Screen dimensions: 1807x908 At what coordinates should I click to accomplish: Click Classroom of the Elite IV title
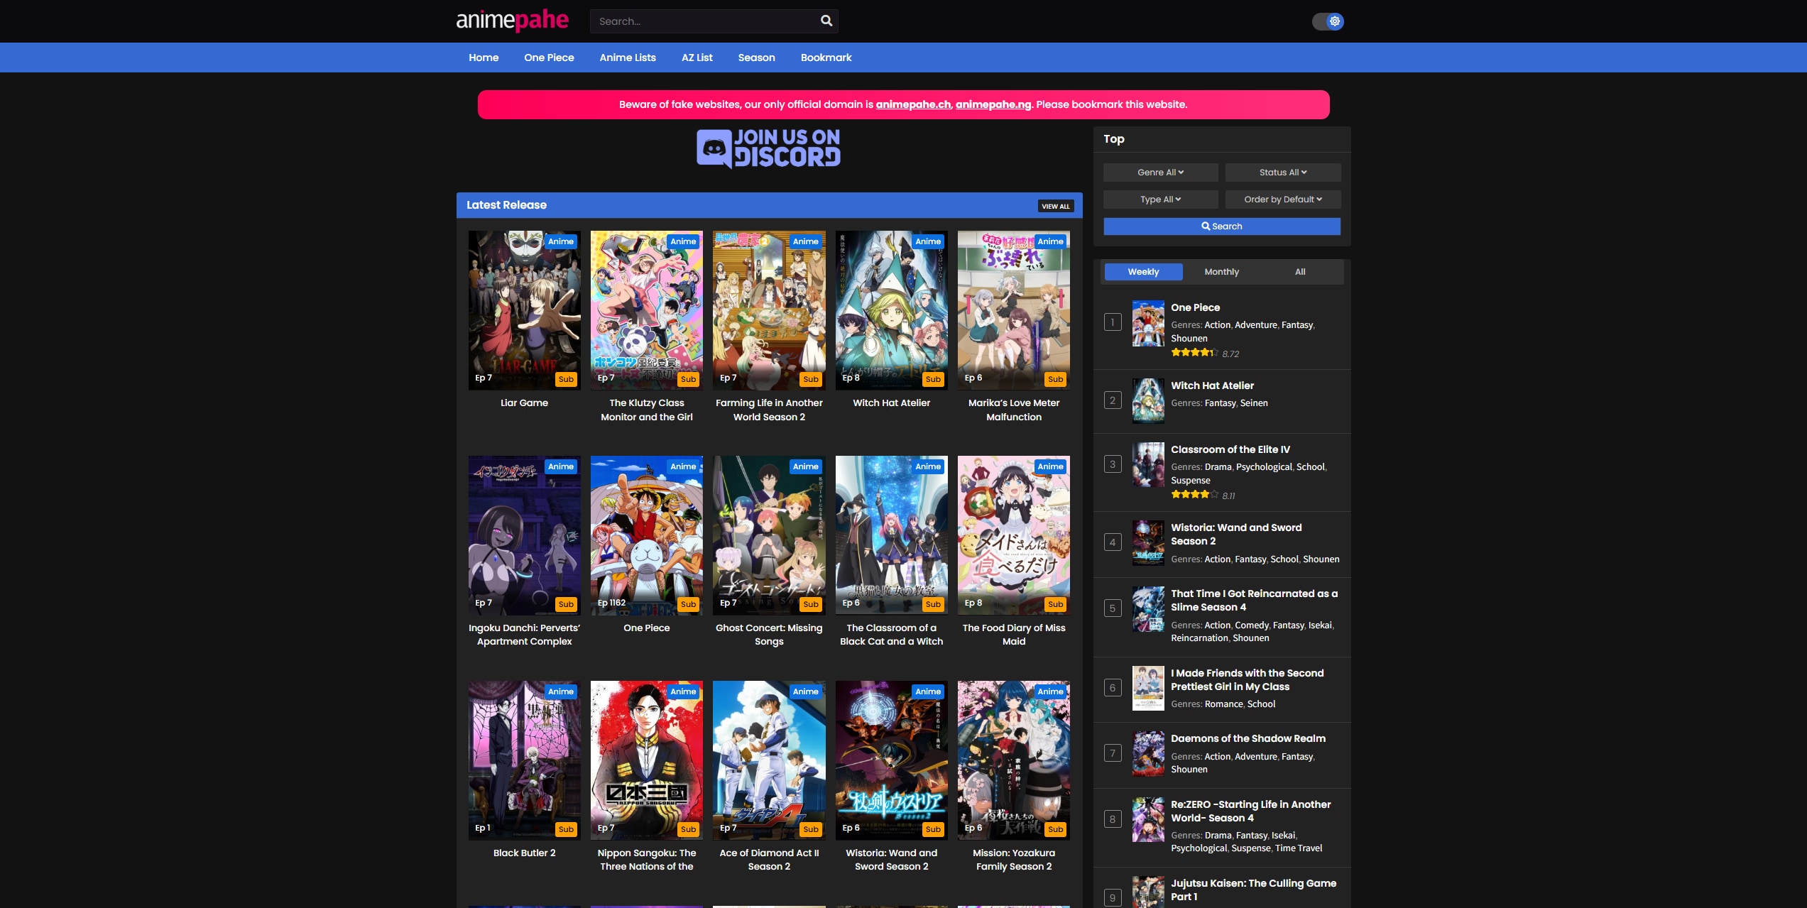coord(1230,449)
